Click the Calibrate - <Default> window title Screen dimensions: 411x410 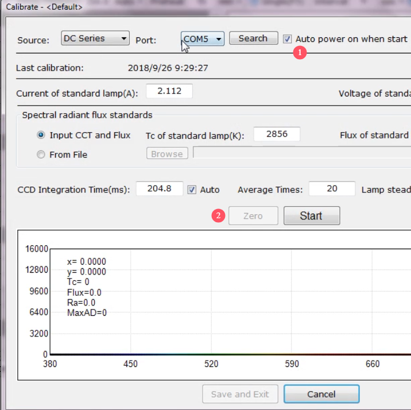click(x=44, y=7)
